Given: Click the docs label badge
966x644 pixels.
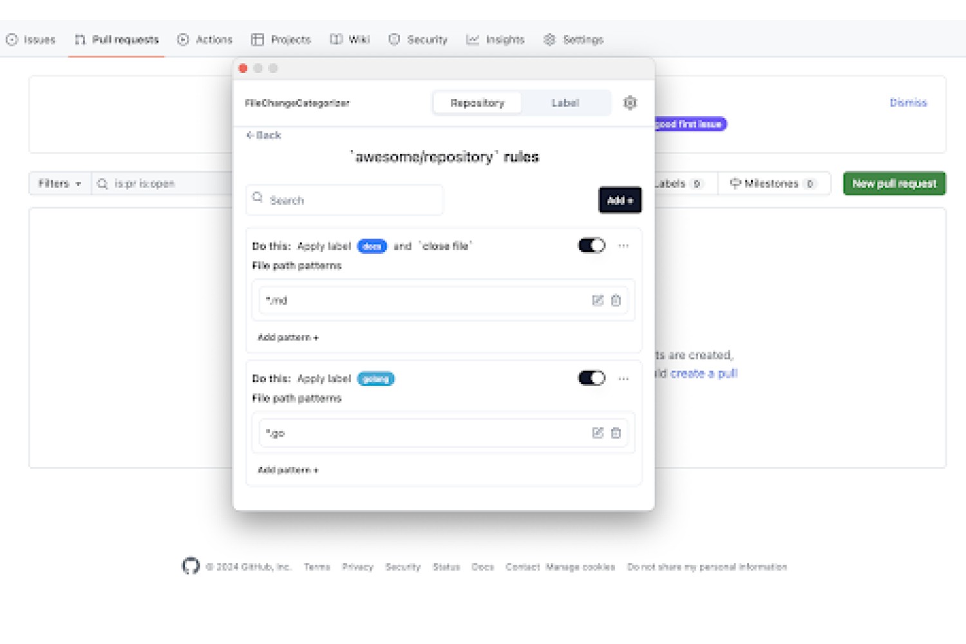Looking at the screenshot, I should pos(372,246).
